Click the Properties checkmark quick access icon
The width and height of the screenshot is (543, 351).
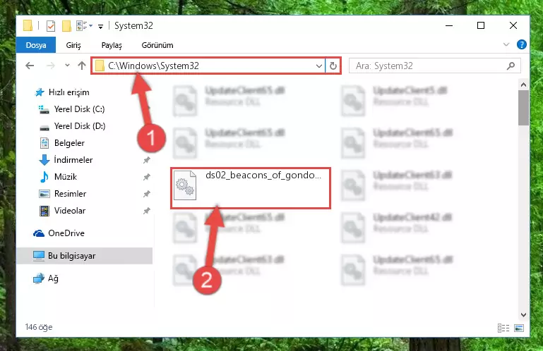pos(51,26)
